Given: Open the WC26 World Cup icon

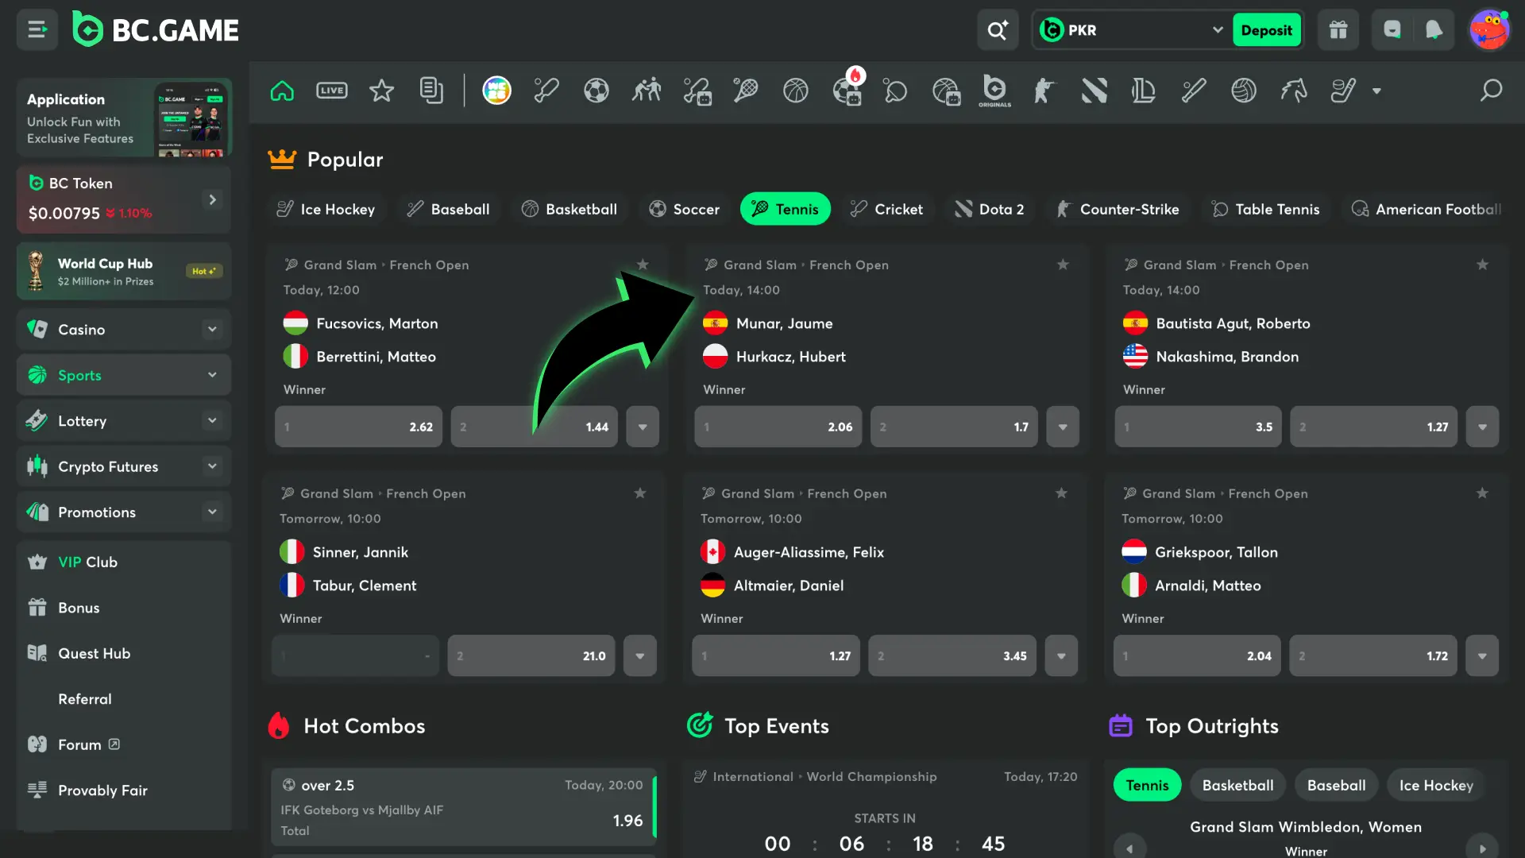Looking at the screenshot, I should 497,91.
